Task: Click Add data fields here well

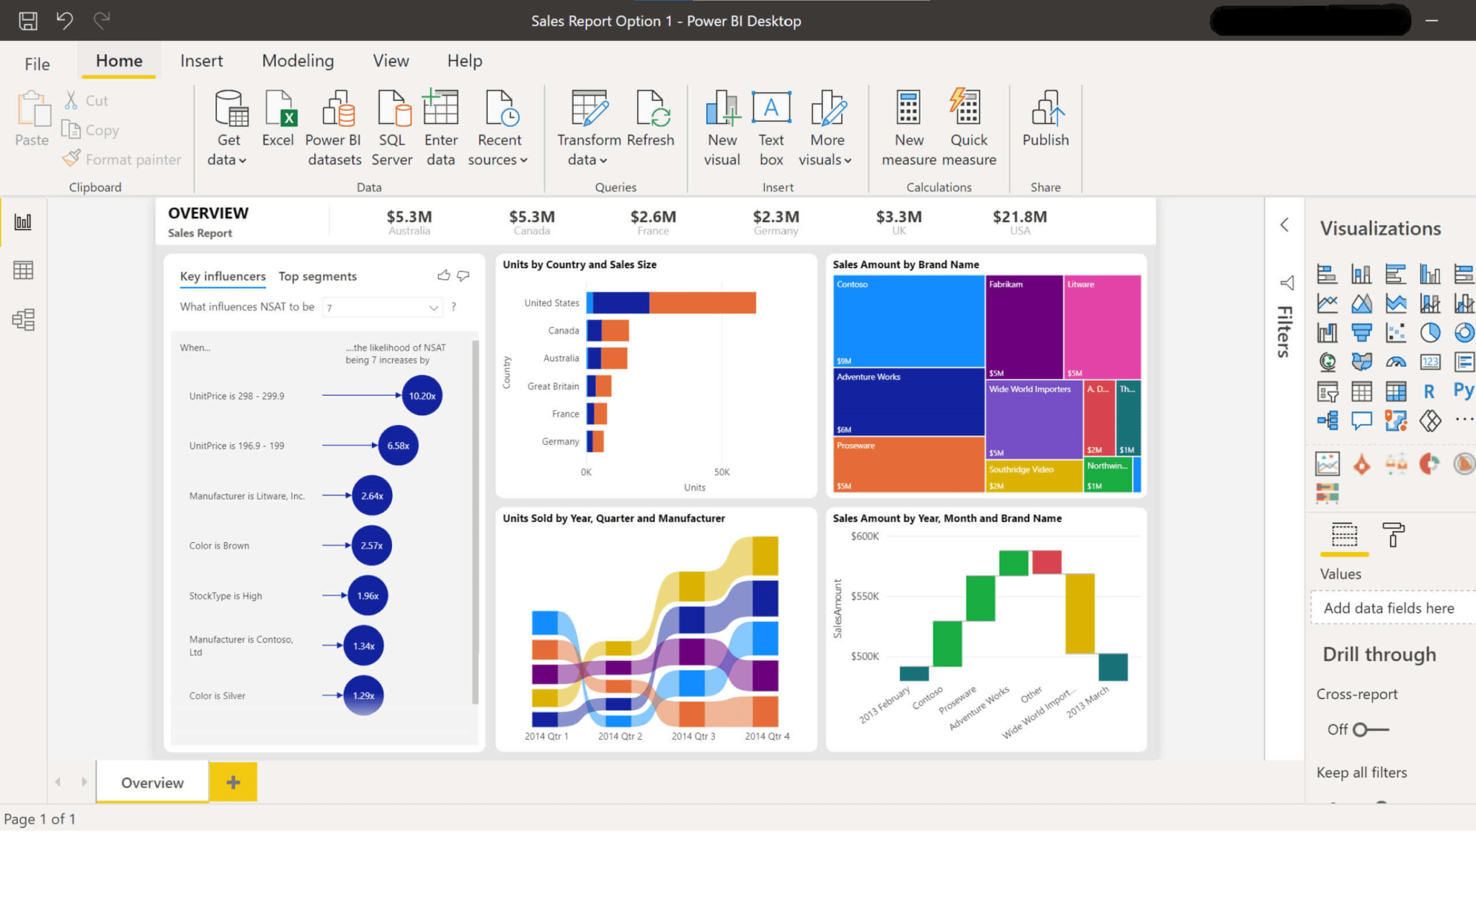Action: (x=1389, y=608)
